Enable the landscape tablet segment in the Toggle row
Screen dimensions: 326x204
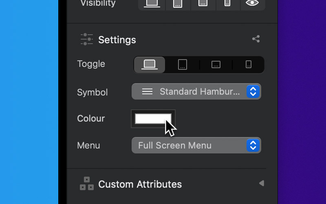point(216,65)
